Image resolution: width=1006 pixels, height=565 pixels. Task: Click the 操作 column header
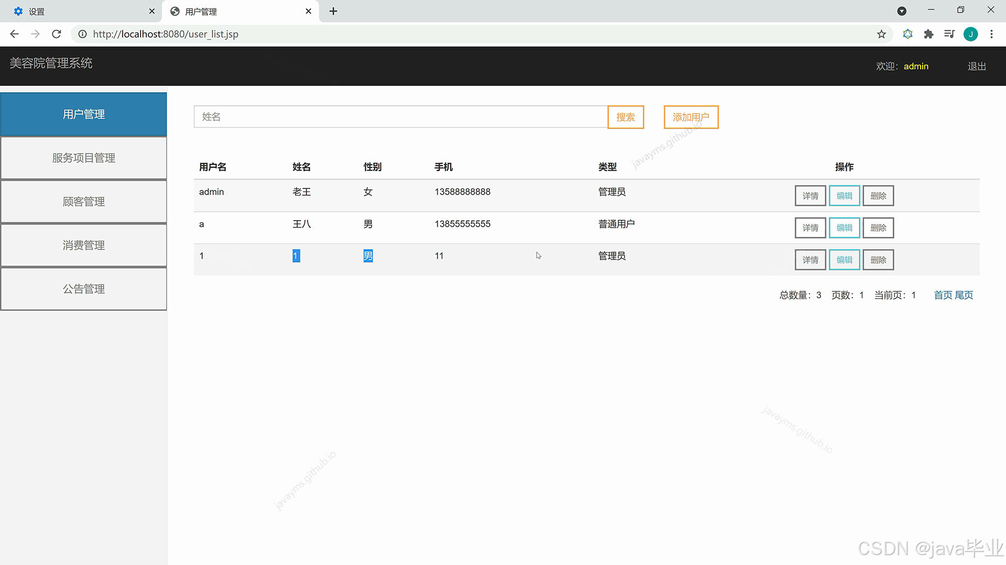click(844, 167)
